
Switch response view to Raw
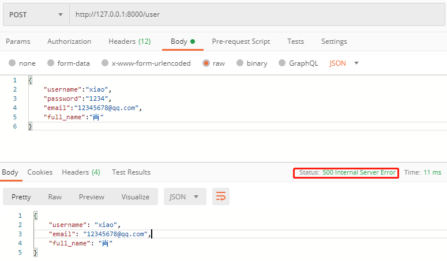[x=55, y=197]
